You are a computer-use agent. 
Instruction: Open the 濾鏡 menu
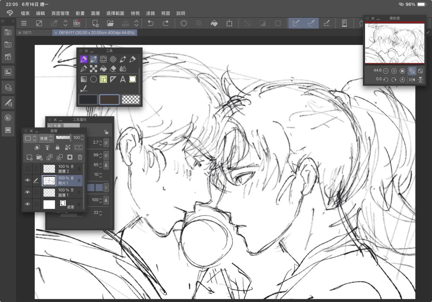pos(150,13)
